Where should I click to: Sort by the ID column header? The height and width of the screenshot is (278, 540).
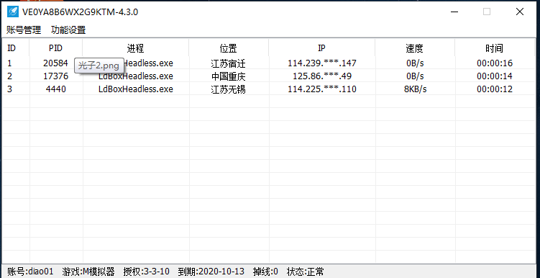12,48
